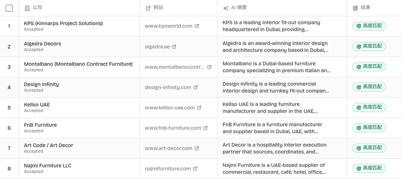Viewport: 402px width, 179px height.
Task: Open AI summary starting 'FnB Furniture is a furniture'
Action: point(272,128)
